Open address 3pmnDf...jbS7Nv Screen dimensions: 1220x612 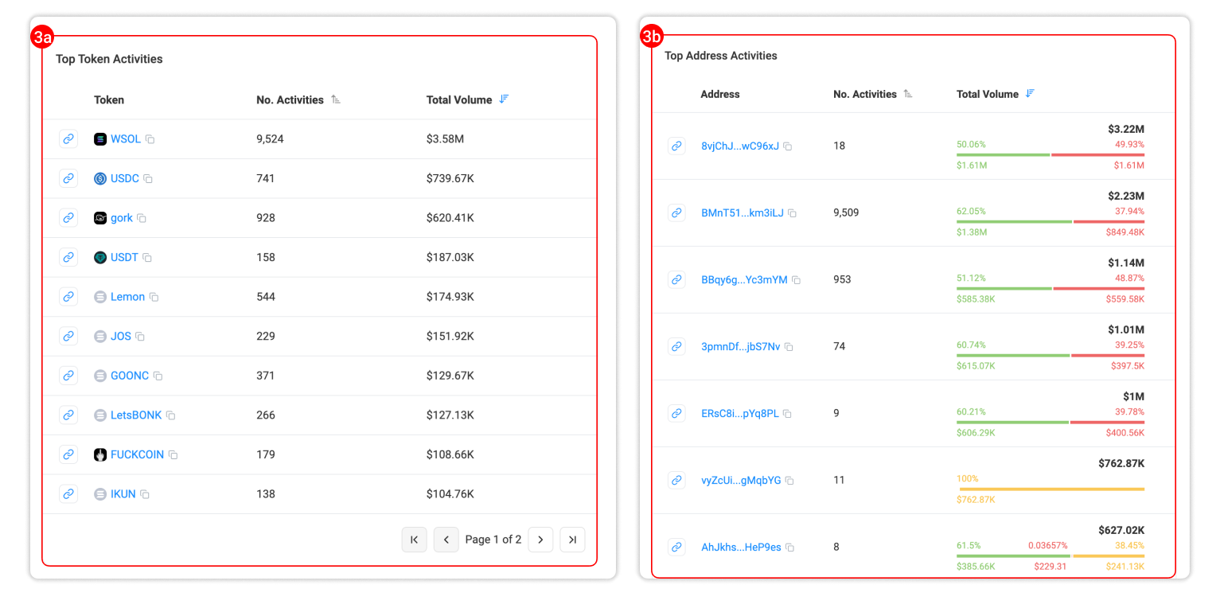(x=740, y=347)
